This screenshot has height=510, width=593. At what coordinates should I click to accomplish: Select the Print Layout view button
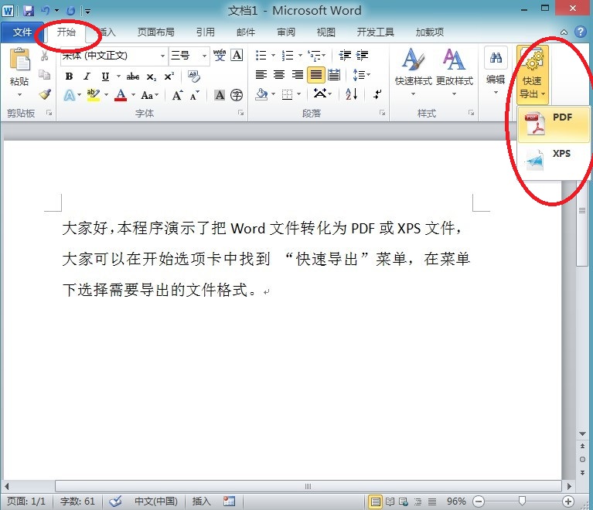point(375,501)
